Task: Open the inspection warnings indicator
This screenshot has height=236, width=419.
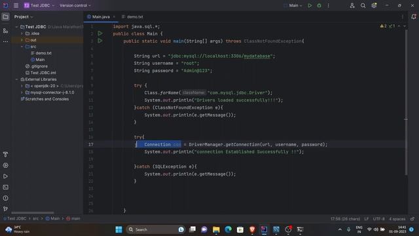Action: (x=388, y=26)
